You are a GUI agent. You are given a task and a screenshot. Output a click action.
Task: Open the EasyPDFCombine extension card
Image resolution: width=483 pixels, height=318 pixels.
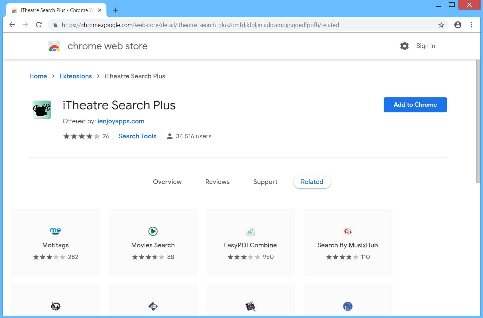pyautogui.click(x=250, y=243)
